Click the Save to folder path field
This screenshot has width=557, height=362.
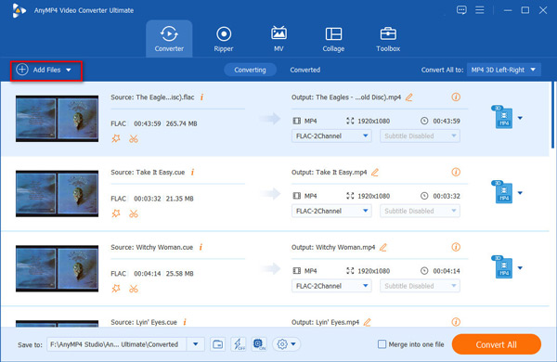pos(117,344)
